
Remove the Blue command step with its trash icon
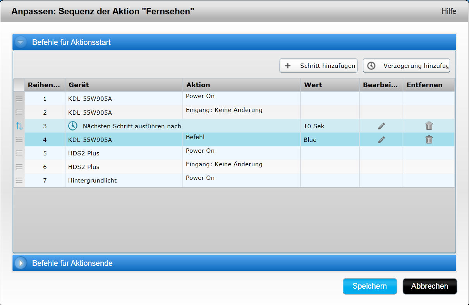tap(429, 140)
